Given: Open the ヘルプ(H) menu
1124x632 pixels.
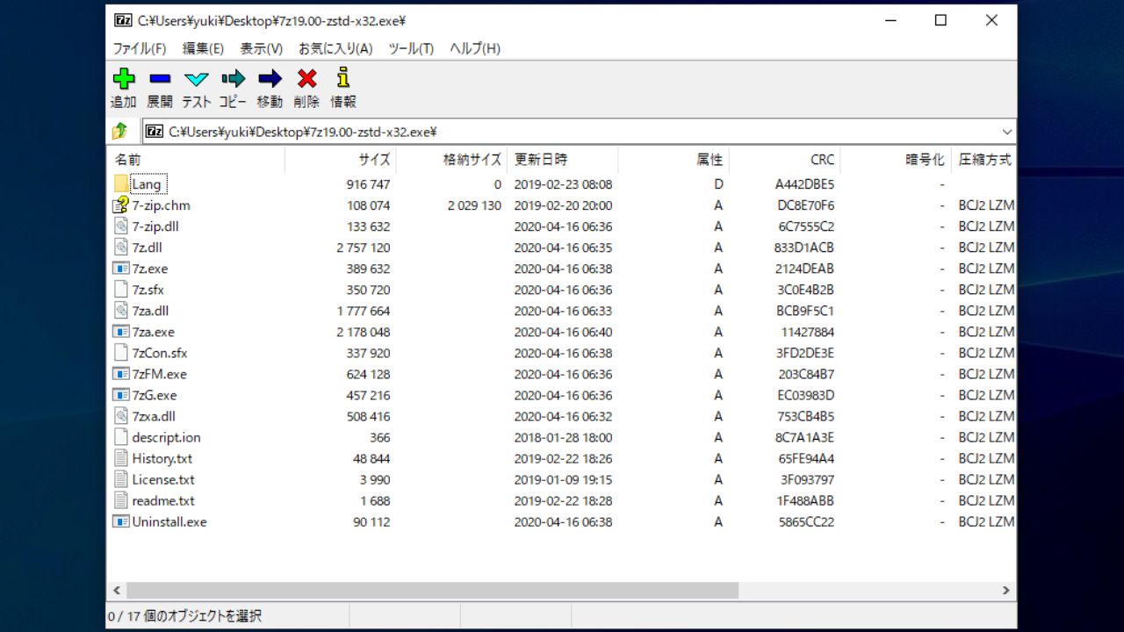Looking at the screenshot, I should (475, 48).
